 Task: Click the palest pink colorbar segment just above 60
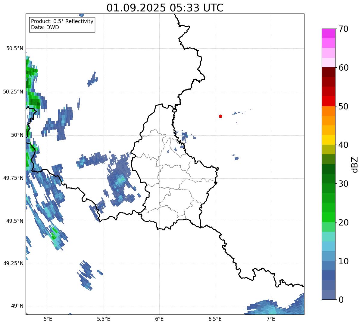tap(328, 63)
